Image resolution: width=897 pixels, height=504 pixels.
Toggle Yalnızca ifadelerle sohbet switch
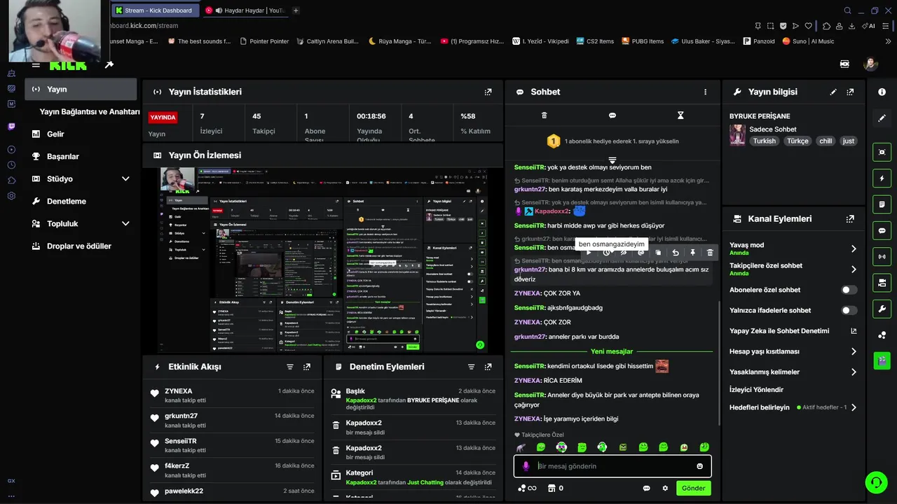click(x=849, y=310)
